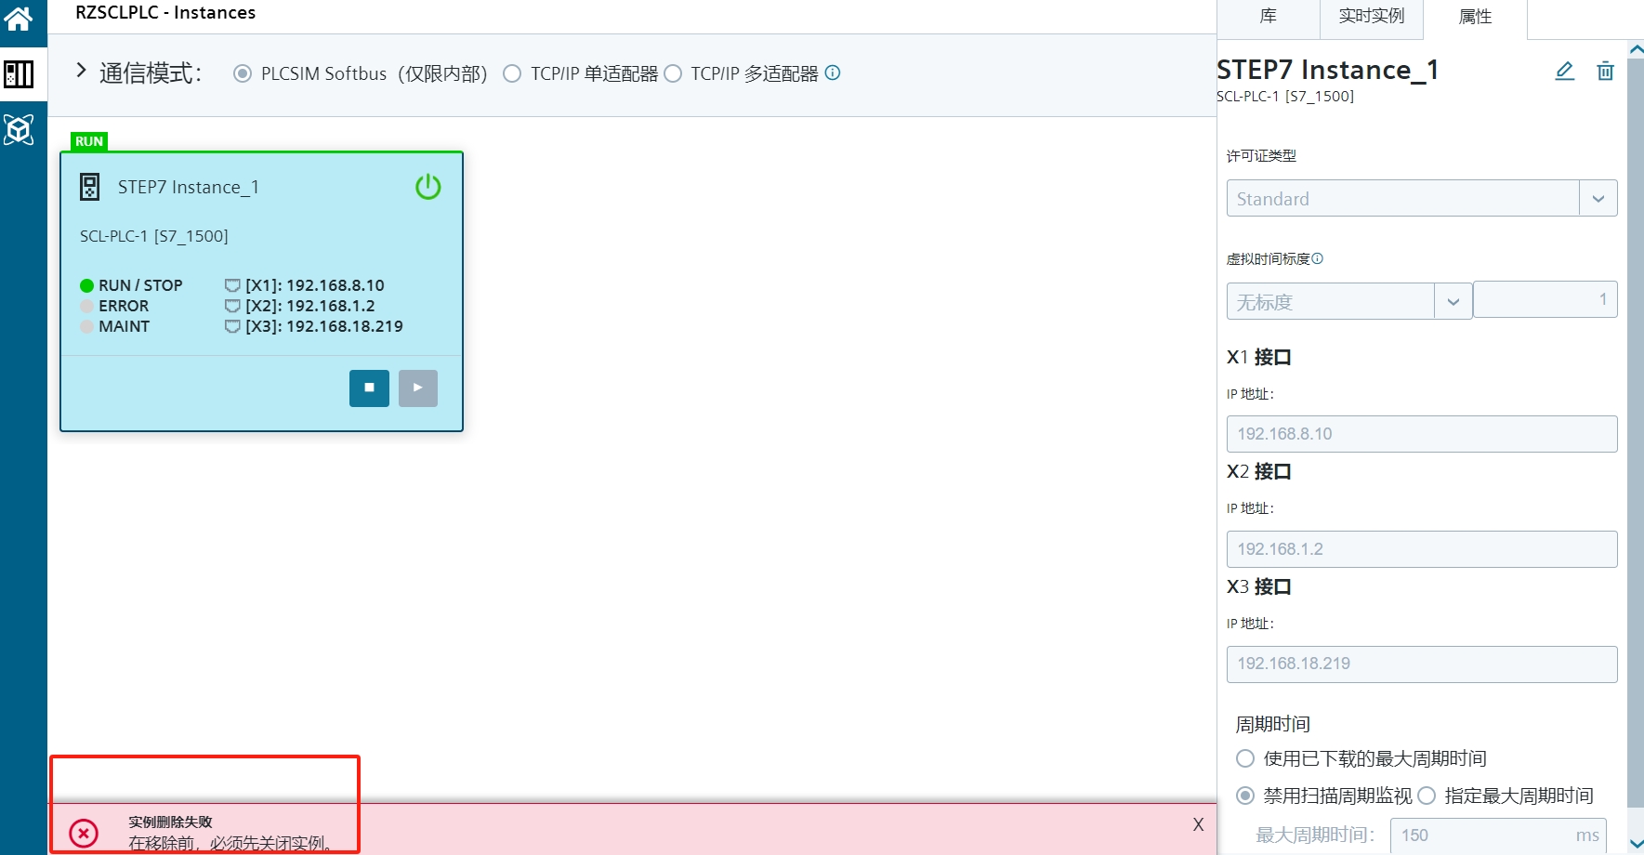
Task: Click the info icon beside TCP/IP 多适配器
Action: coord(833,72)
